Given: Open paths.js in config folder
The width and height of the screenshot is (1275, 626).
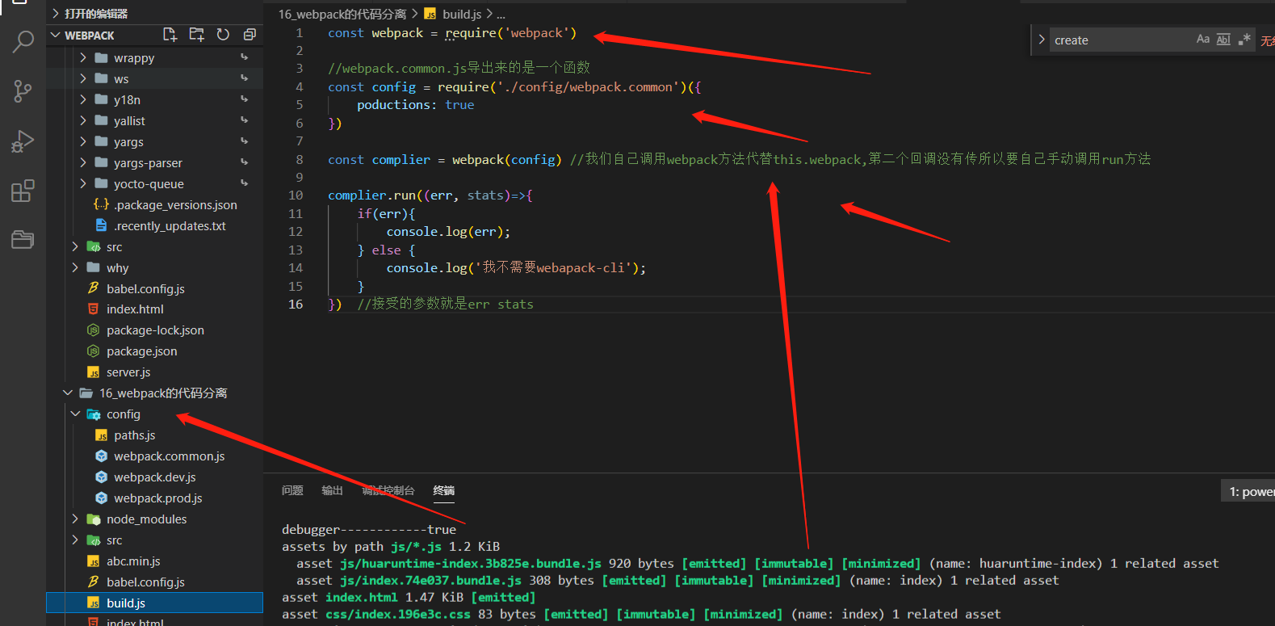Looking at the screenshot, I should tap(134, 435).
